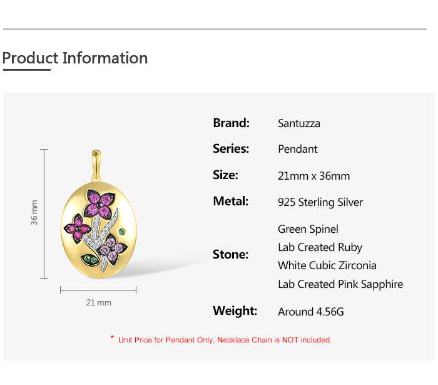Select the 925 Sterling Silver text

pos(320,202)
